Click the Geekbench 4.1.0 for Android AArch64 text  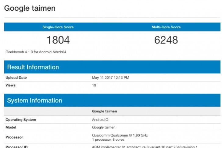click(36, 52)
